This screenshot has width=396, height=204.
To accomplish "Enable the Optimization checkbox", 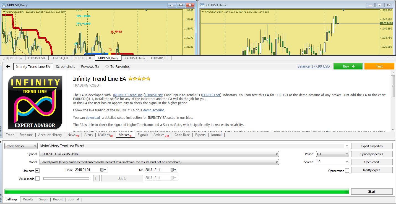I will coord(347,171).
